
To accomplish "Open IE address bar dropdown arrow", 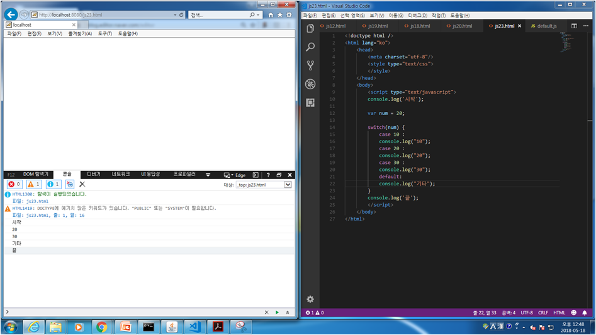I will 175,15.
